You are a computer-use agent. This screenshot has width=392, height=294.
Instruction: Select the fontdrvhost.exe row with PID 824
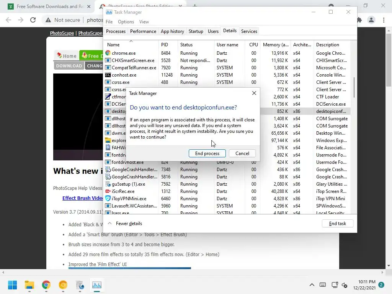227,162
